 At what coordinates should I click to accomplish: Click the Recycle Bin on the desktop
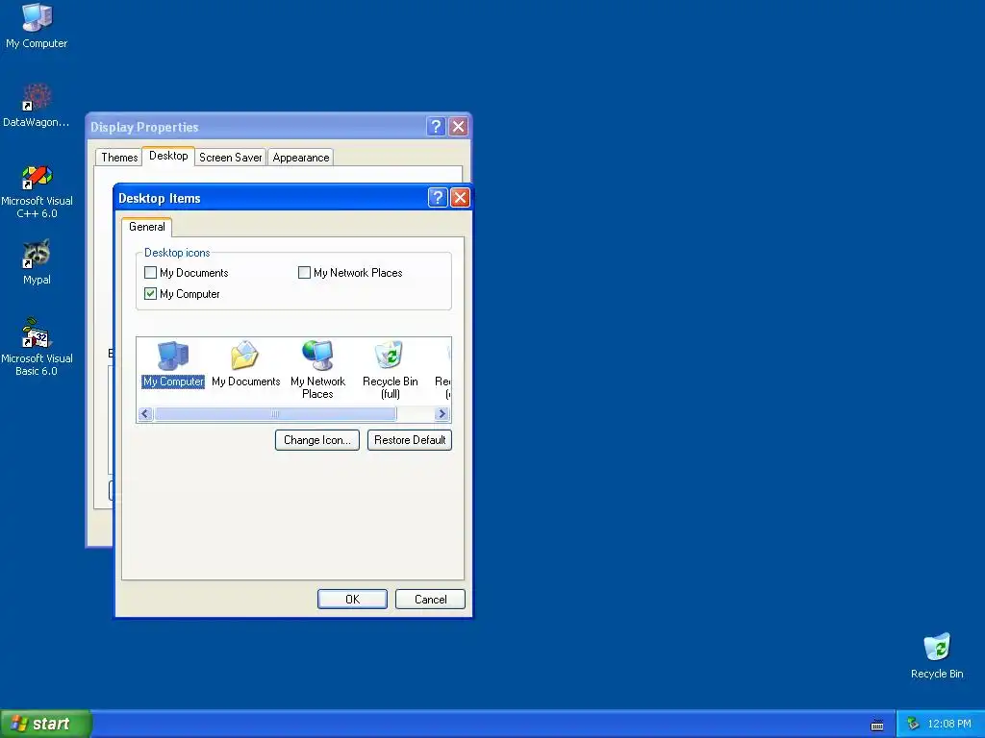coord(937,655)
